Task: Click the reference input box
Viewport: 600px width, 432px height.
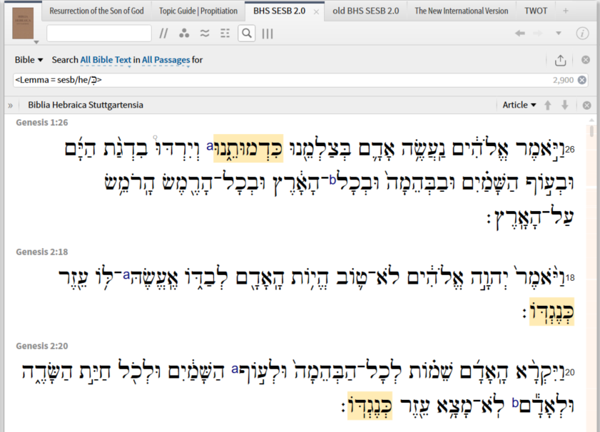Action: coord(99,34)
